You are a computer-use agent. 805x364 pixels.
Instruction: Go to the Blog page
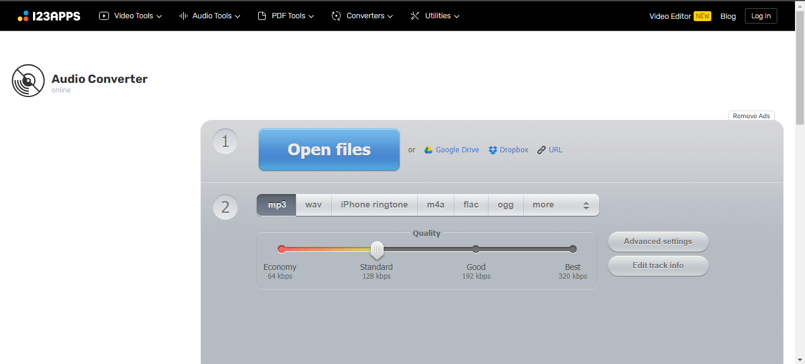tap(728, 16)
